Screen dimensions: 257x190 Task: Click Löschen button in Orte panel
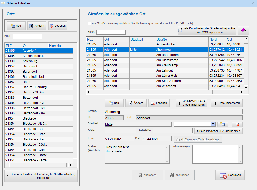tap(57, 26)
